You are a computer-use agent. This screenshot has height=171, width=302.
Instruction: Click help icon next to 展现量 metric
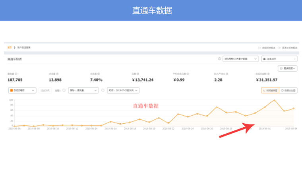(16, 74)
